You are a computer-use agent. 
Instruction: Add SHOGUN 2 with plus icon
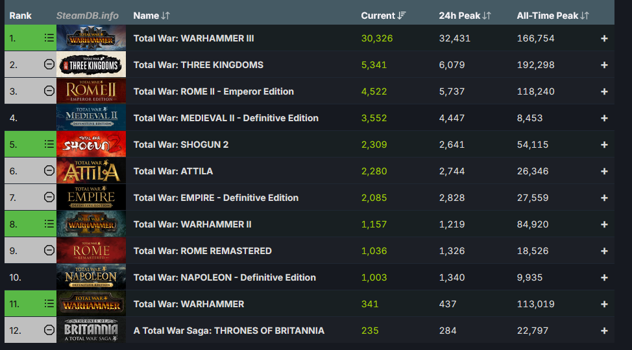604,145
